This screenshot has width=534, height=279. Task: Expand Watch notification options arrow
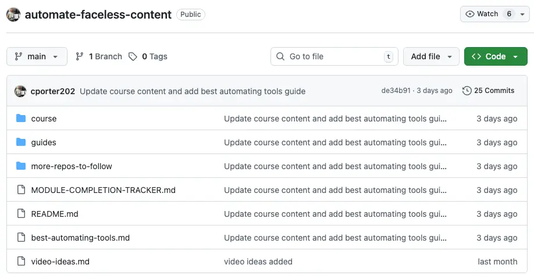pyautogui.click(x=522, y=15)
